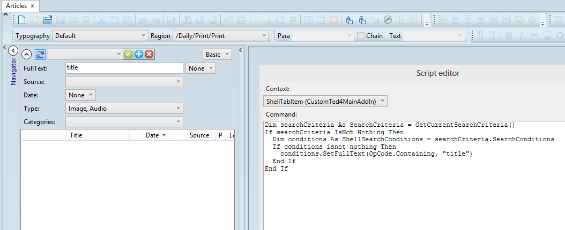565x230 pixels.
Task: Click the P column header
Action: tap(220, 135)
